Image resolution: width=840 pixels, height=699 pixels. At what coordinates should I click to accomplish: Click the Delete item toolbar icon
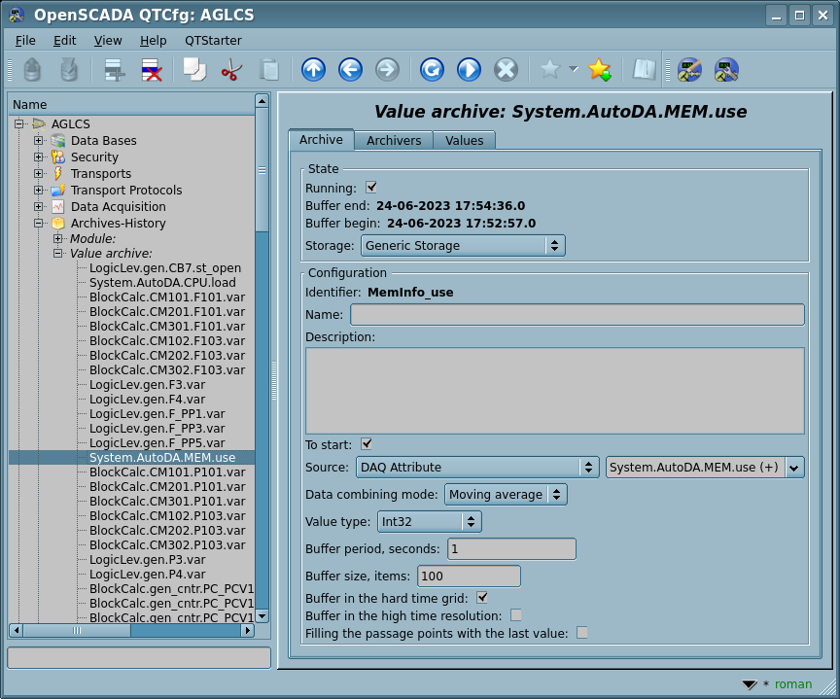152,70
